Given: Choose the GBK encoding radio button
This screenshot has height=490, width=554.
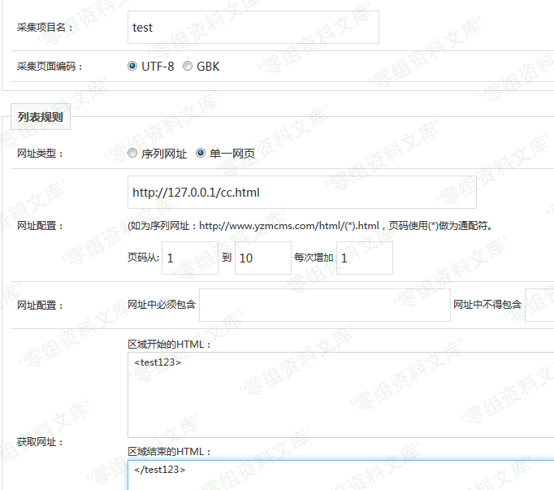Looking at the screenshot, I should coord(188,67).
